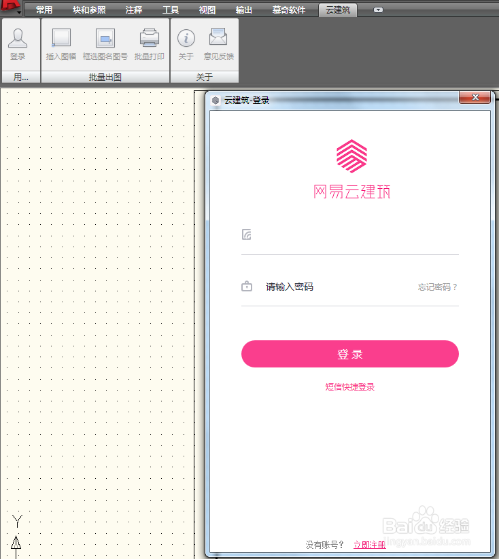This screenshot has width=499, height=559.
Task: Open the 关于 info icon
Action: point(186,44)
